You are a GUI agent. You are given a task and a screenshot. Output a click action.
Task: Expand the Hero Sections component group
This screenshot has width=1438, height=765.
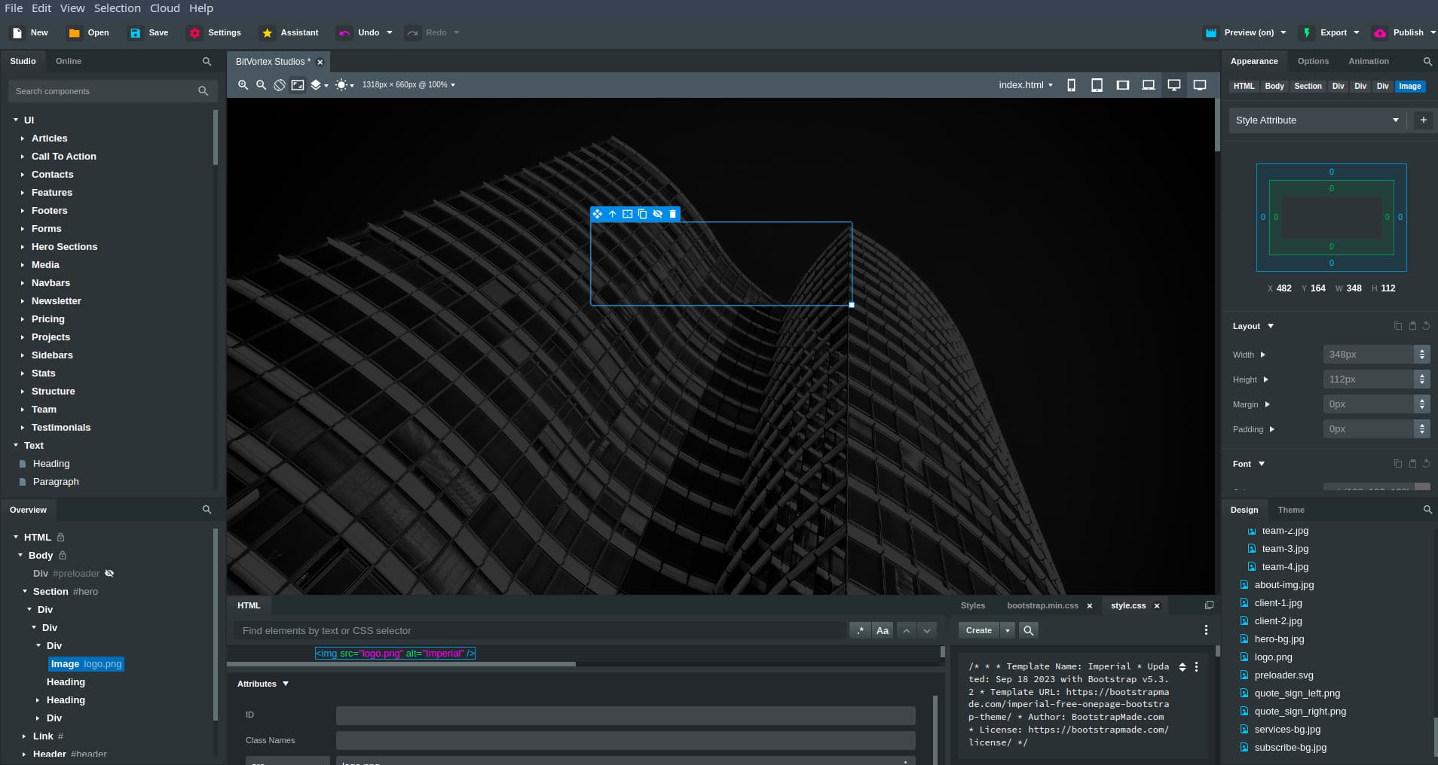22,247
